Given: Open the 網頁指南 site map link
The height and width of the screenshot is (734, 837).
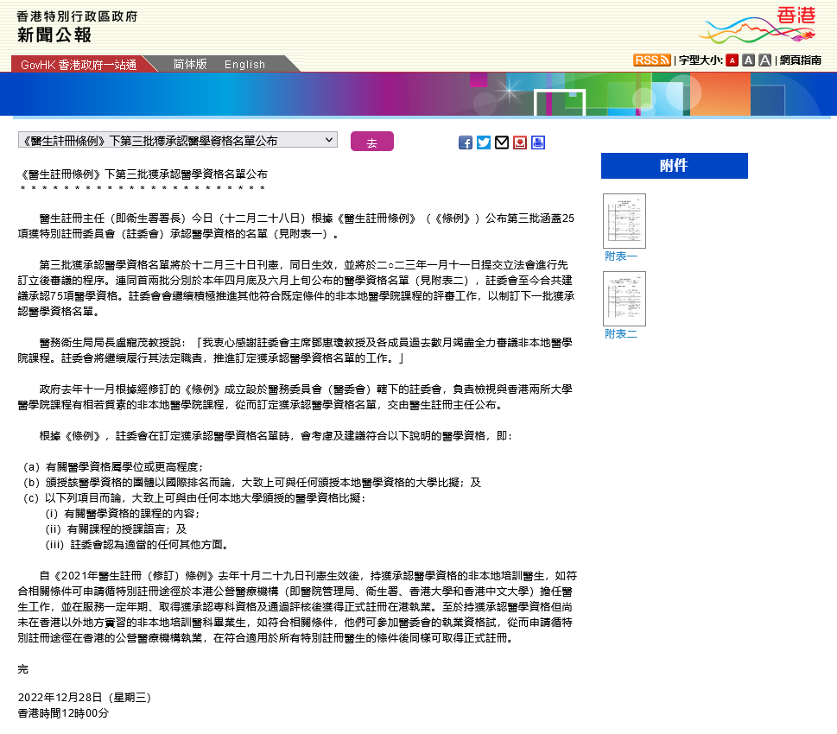Looking at the screenshot, I should pyautogui.click(x=800, y=60).
